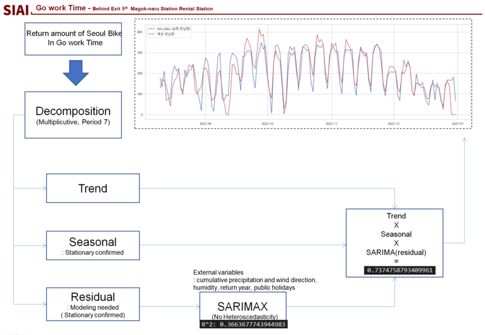Viewport: 485px width, 335px height.
Task: Select the red predicted-return legend line
Action: coord(152,33)
